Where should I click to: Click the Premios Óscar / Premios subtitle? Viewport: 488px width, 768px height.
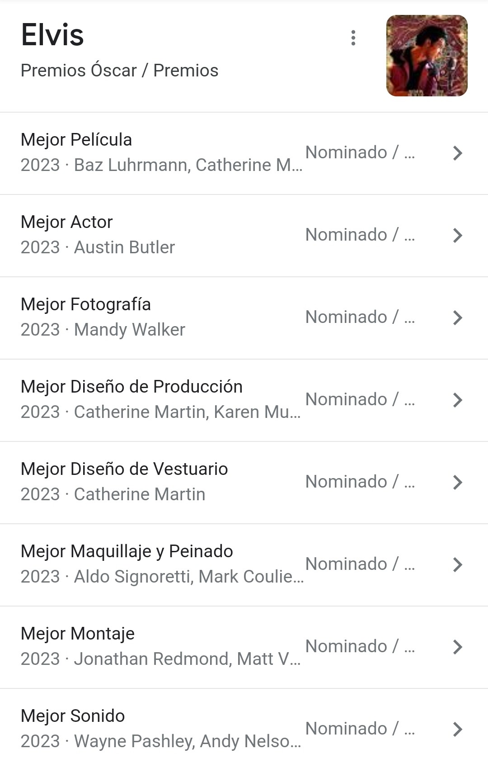[119, 71]
